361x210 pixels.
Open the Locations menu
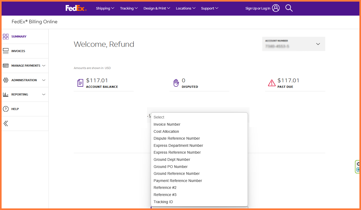[x=186, y=8]
